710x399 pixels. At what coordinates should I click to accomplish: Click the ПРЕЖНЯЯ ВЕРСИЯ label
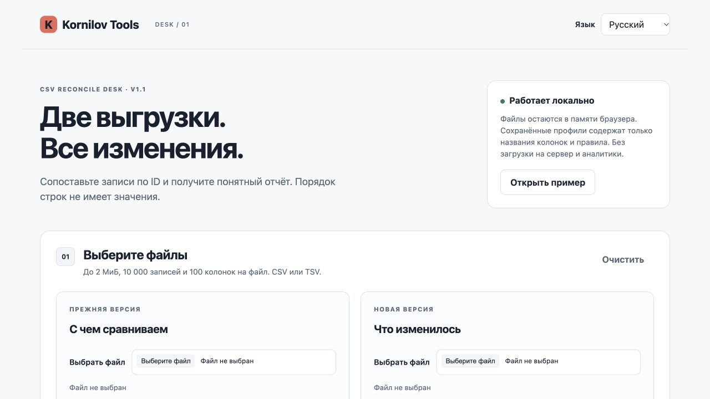point(105,309)
